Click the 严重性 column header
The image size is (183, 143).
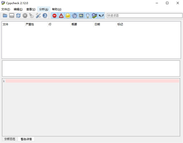click(36, 24)
